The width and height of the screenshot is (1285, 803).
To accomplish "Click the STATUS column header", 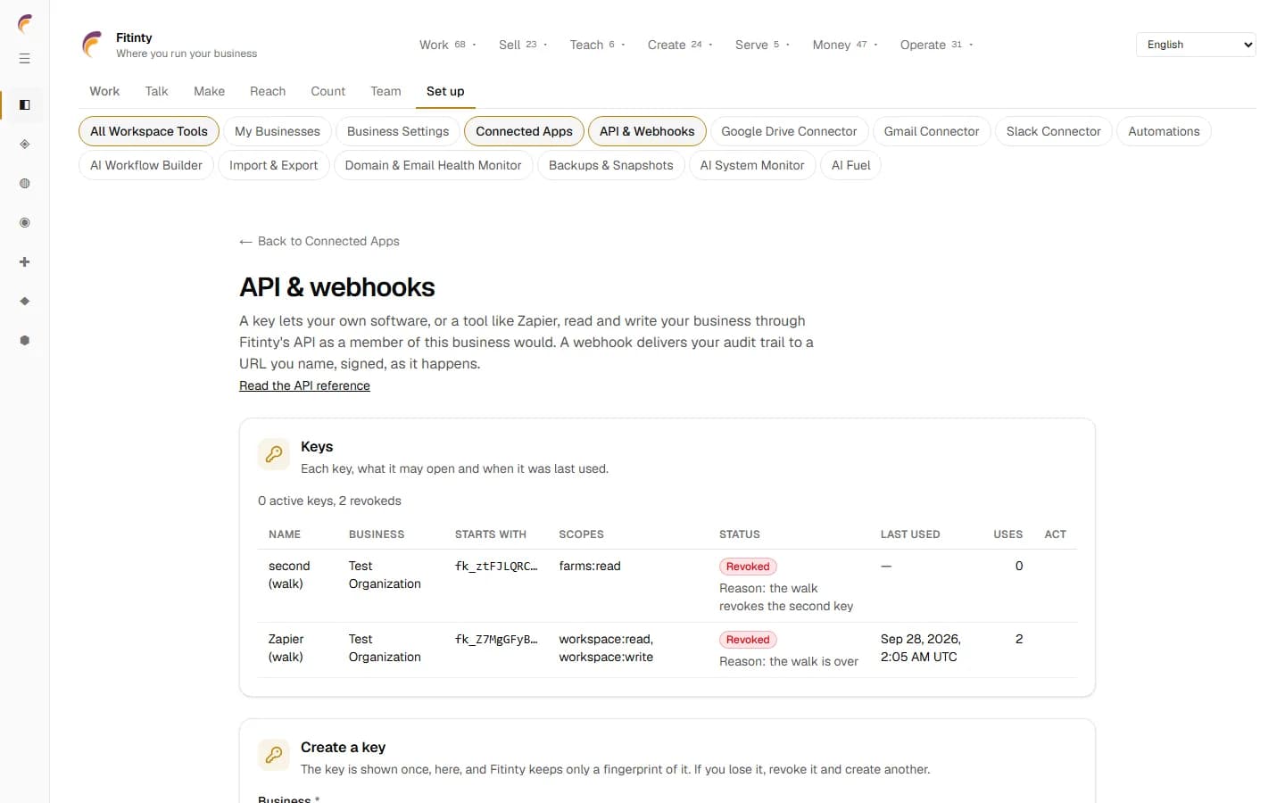I will [740, 534].
